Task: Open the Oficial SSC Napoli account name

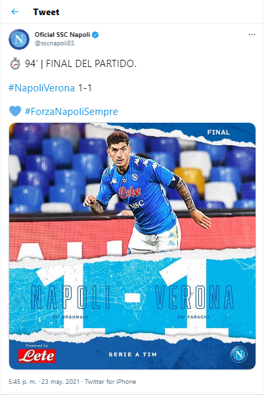Action: tap(62, 35)
